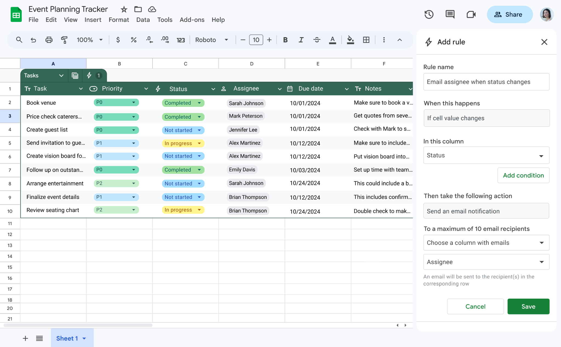Click the Add condition button
561x347 pixels.
coord(523,175)
